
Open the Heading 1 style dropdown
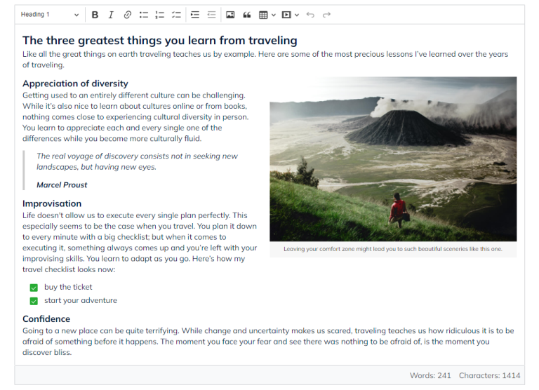click(49, 15)
